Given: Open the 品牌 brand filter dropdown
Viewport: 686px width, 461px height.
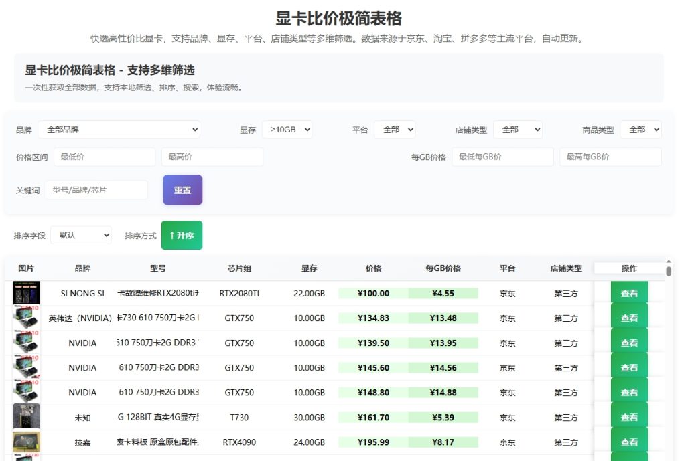Looking at the screenshot, I should pyautogui.click(x=119, y=129).
